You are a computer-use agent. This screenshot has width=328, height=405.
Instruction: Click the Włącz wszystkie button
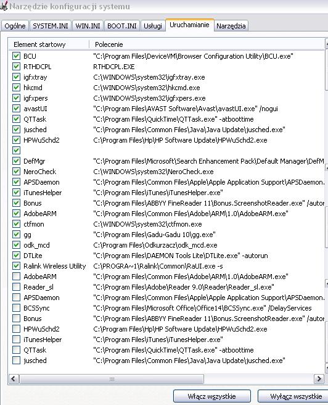tap(212, 396)
